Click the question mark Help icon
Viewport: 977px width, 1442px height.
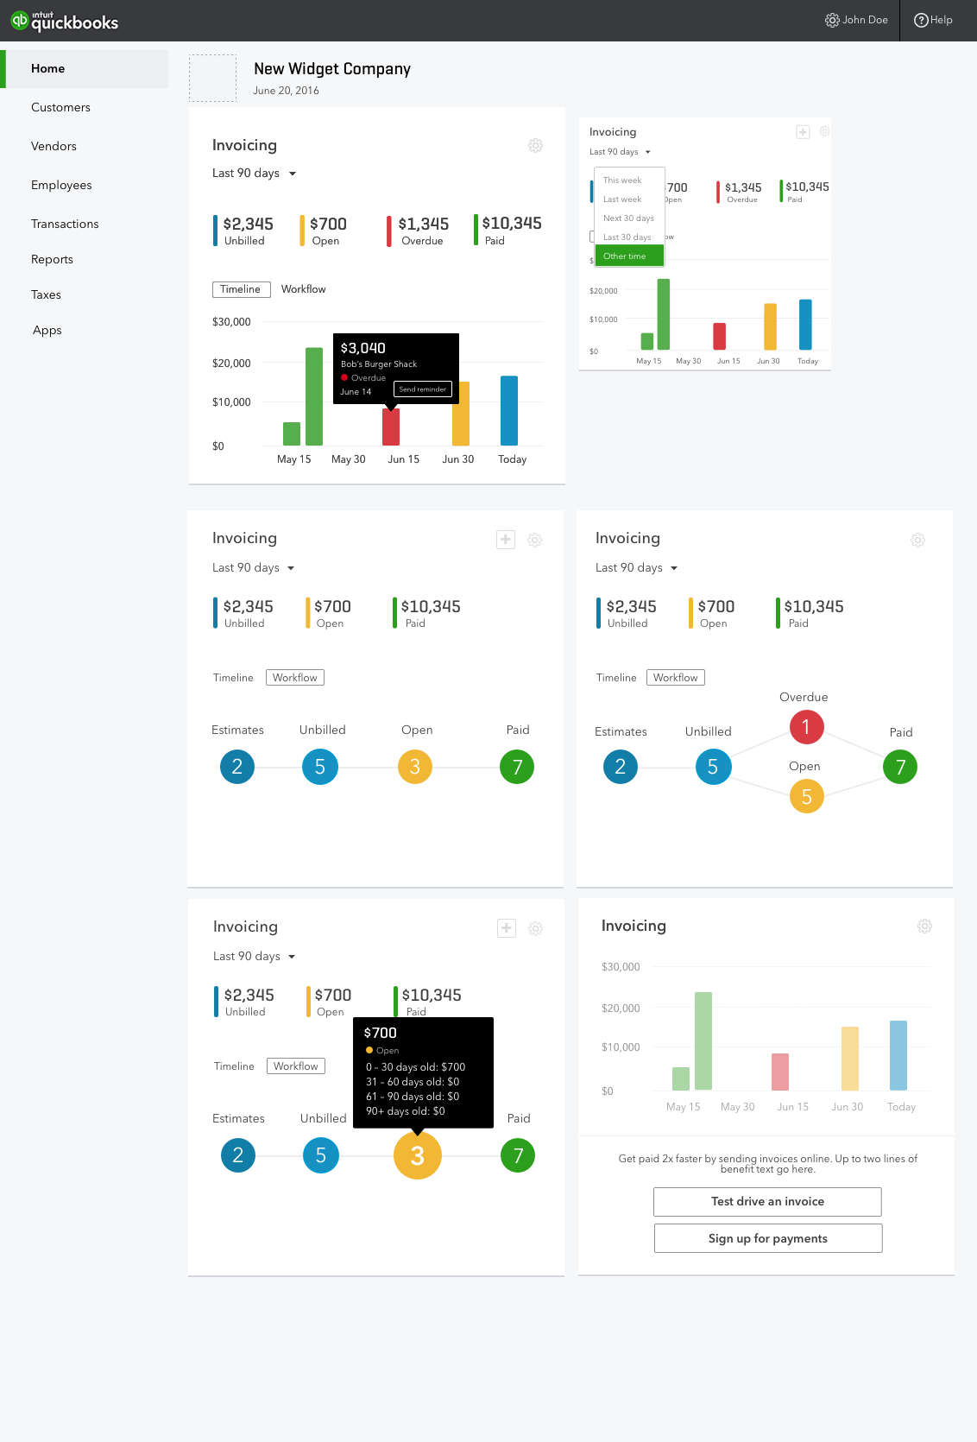tap(921, 20)
